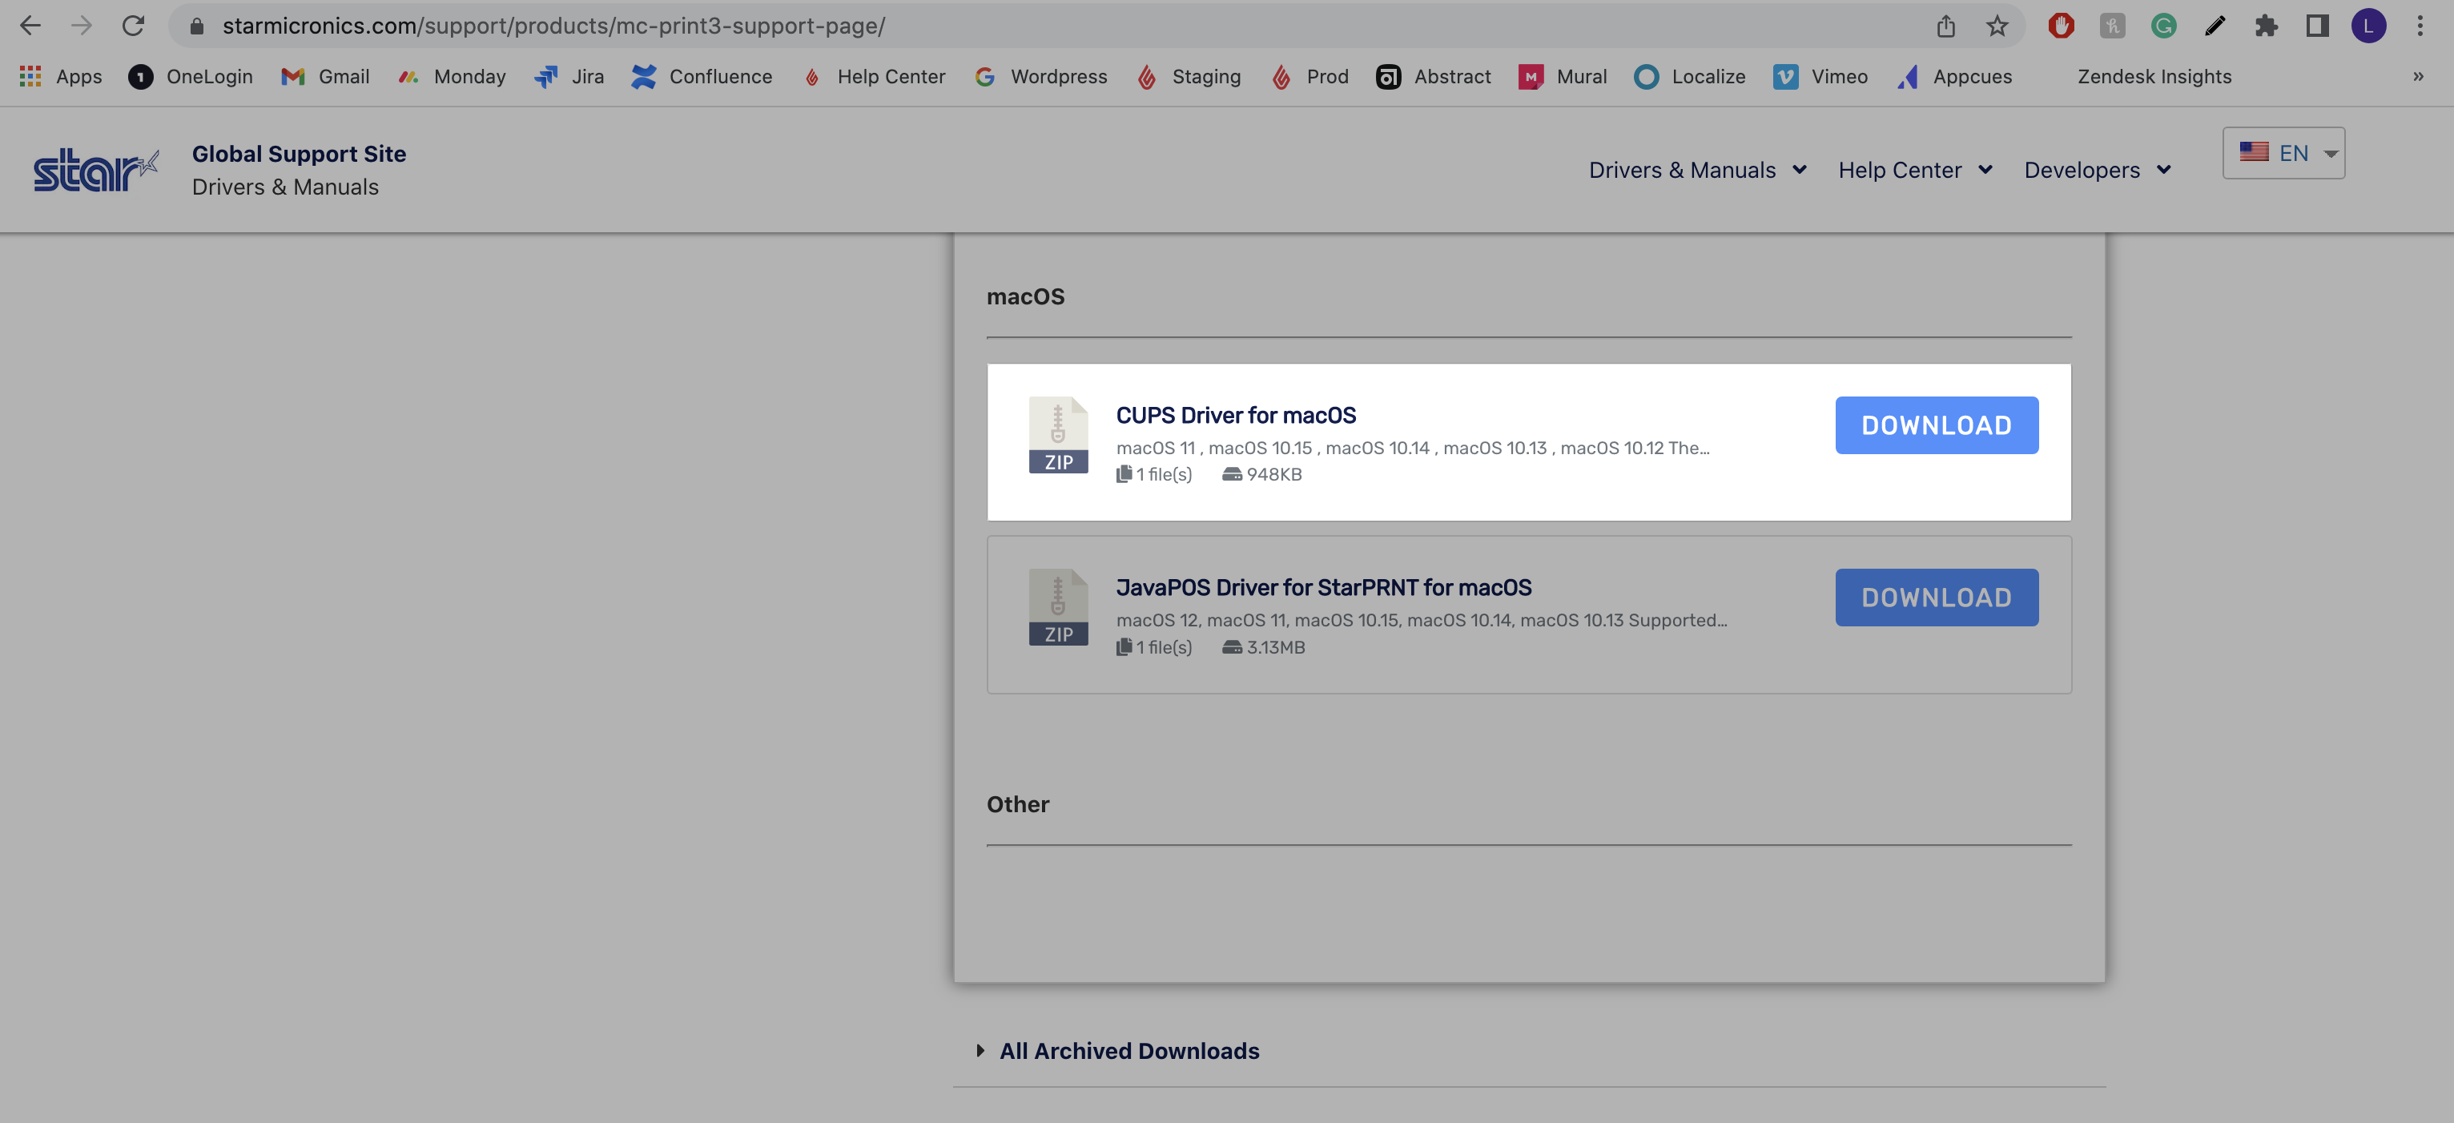The height and width of the screenshot is (1123, 2454).
Task: Open the EN language selector dropdown
Action: [x=2283, y=152]
